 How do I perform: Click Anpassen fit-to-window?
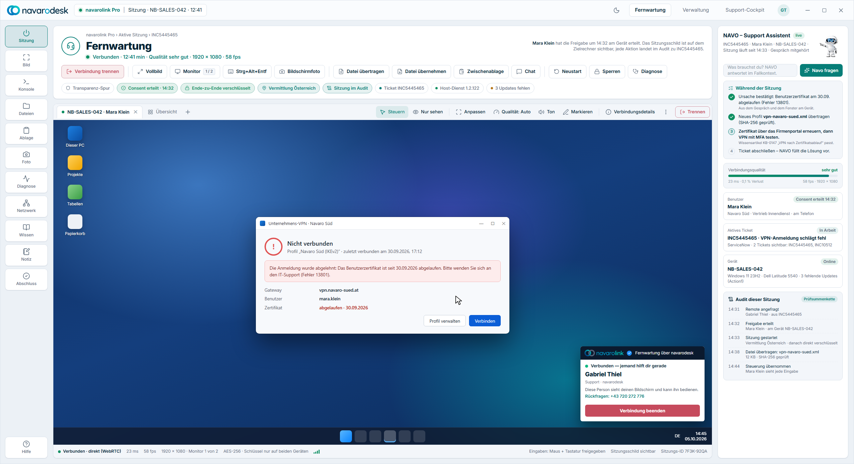471,112
